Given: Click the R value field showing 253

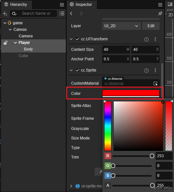Looking at the screenshot, I should pyautogui.click(x=164, y=156).
